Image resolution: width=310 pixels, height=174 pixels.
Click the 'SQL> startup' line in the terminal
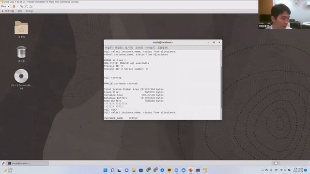coord(113,78)
